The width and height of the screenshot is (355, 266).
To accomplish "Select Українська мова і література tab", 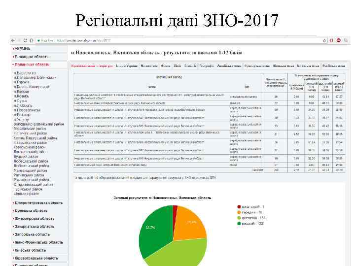I will tap(92, 66).
